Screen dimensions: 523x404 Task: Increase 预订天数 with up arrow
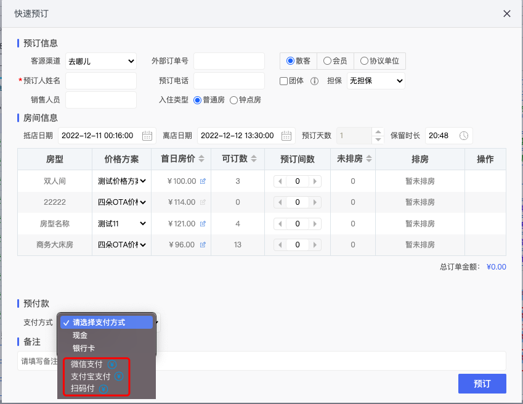click(x=378, y=131)
